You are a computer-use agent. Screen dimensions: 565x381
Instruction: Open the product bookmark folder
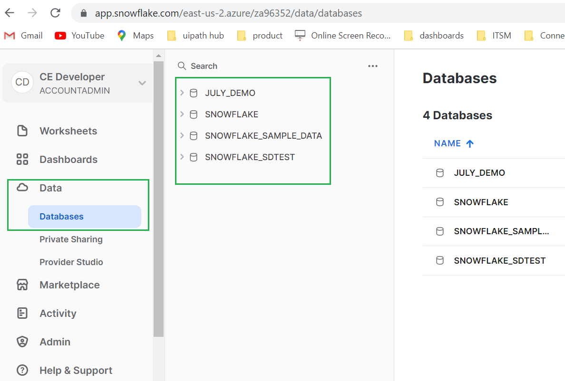260,36
